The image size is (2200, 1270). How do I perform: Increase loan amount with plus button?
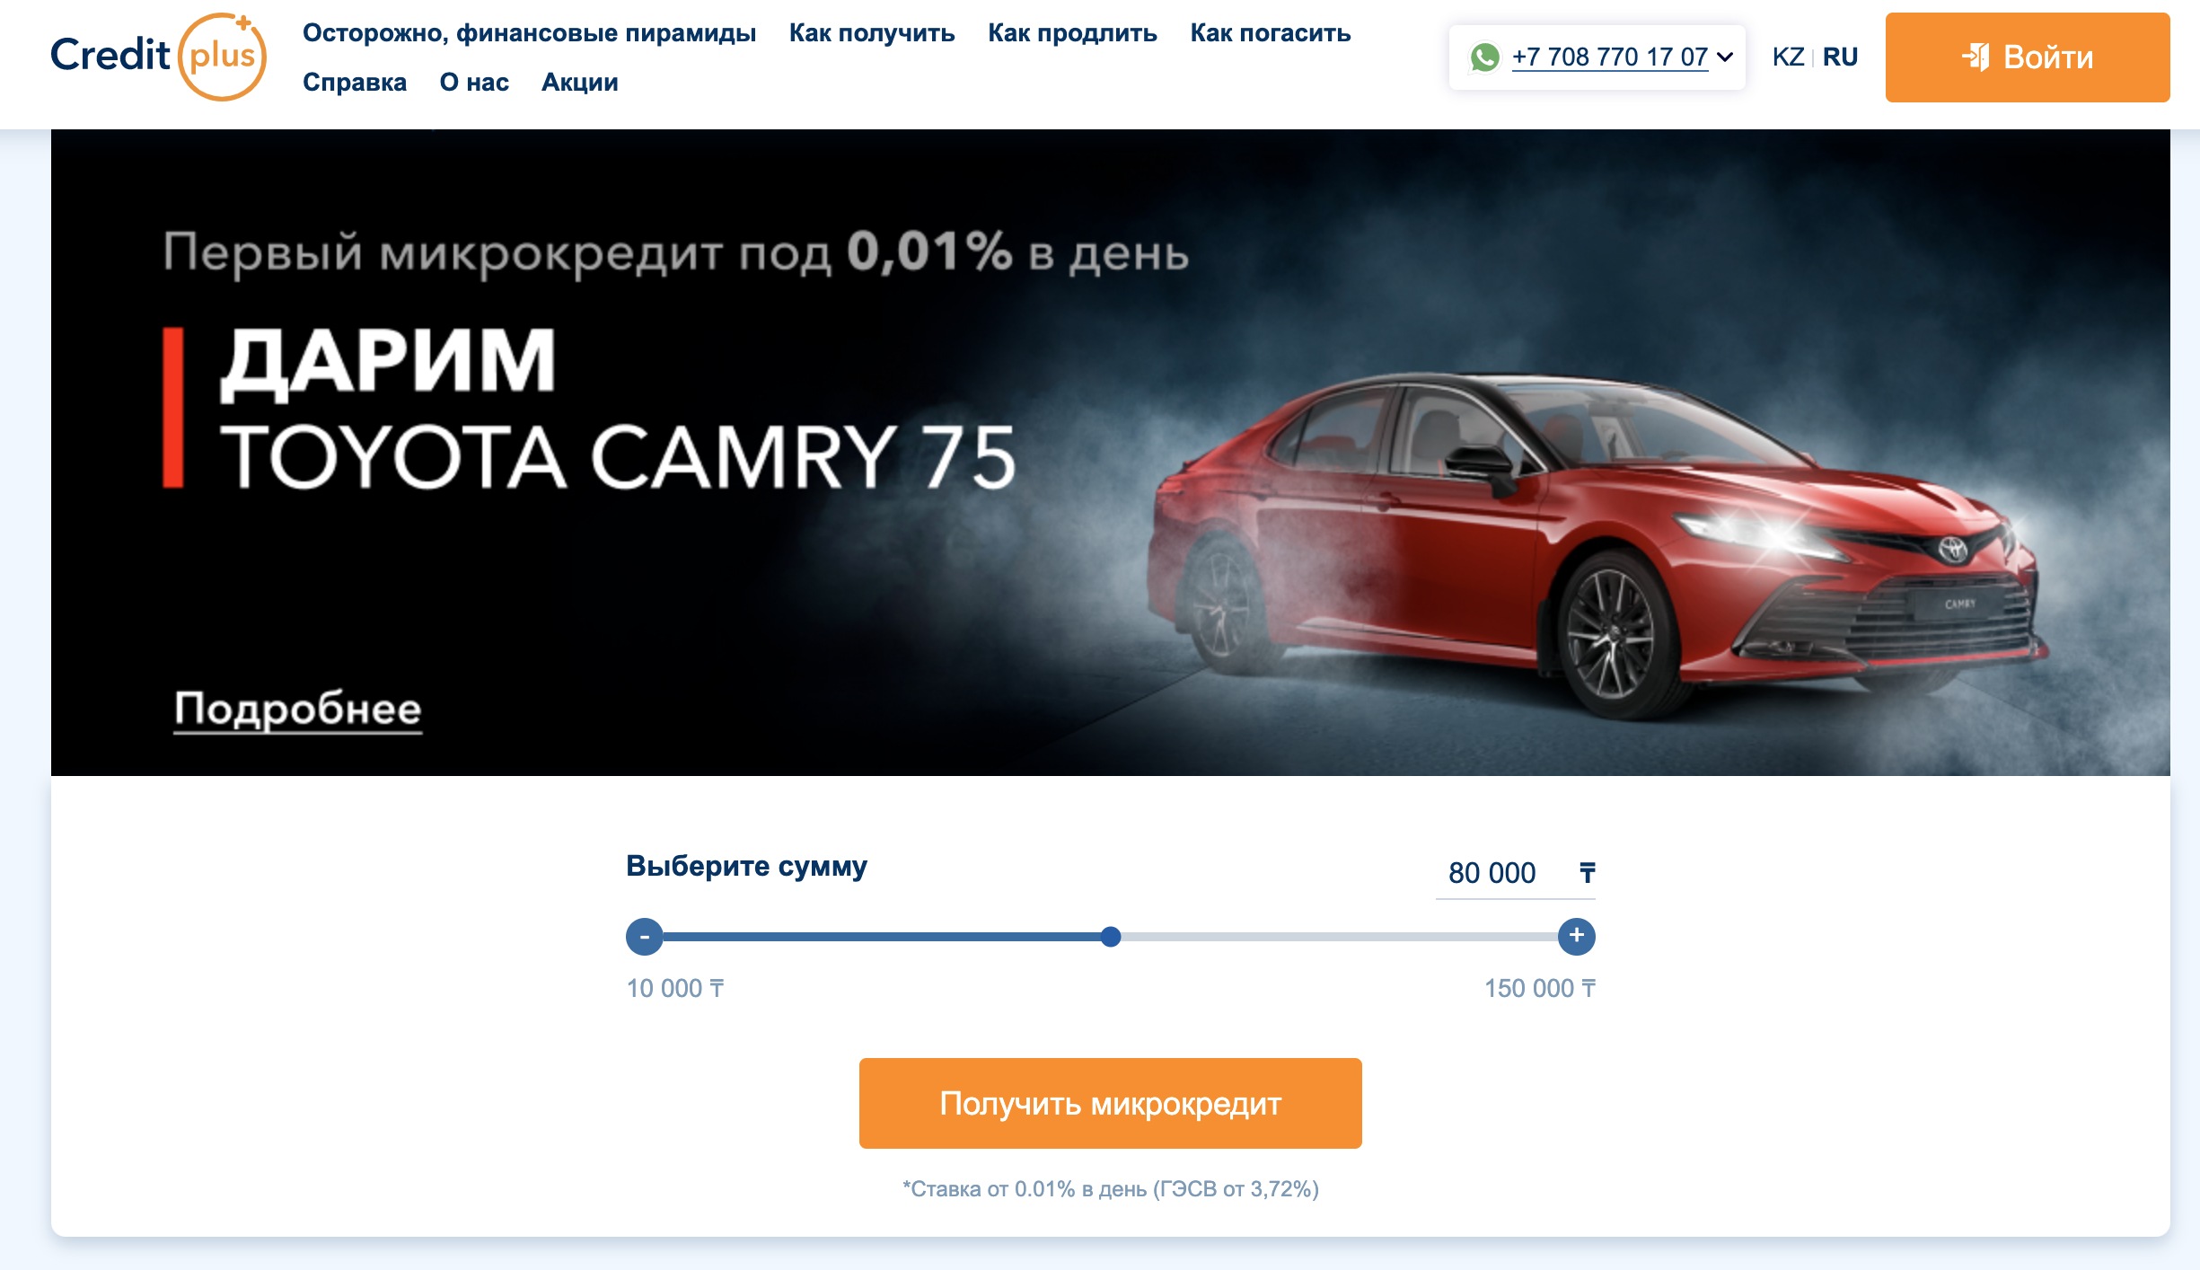[1577, 937]
